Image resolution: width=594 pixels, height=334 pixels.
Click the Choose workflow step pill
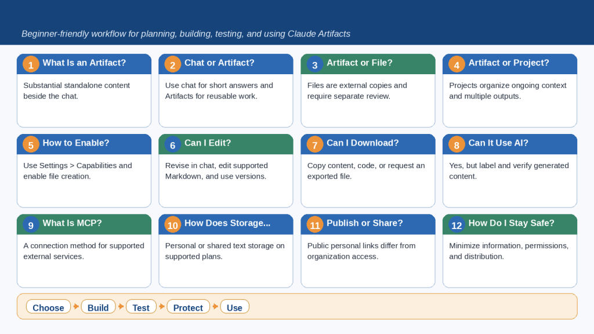point(48,307)
